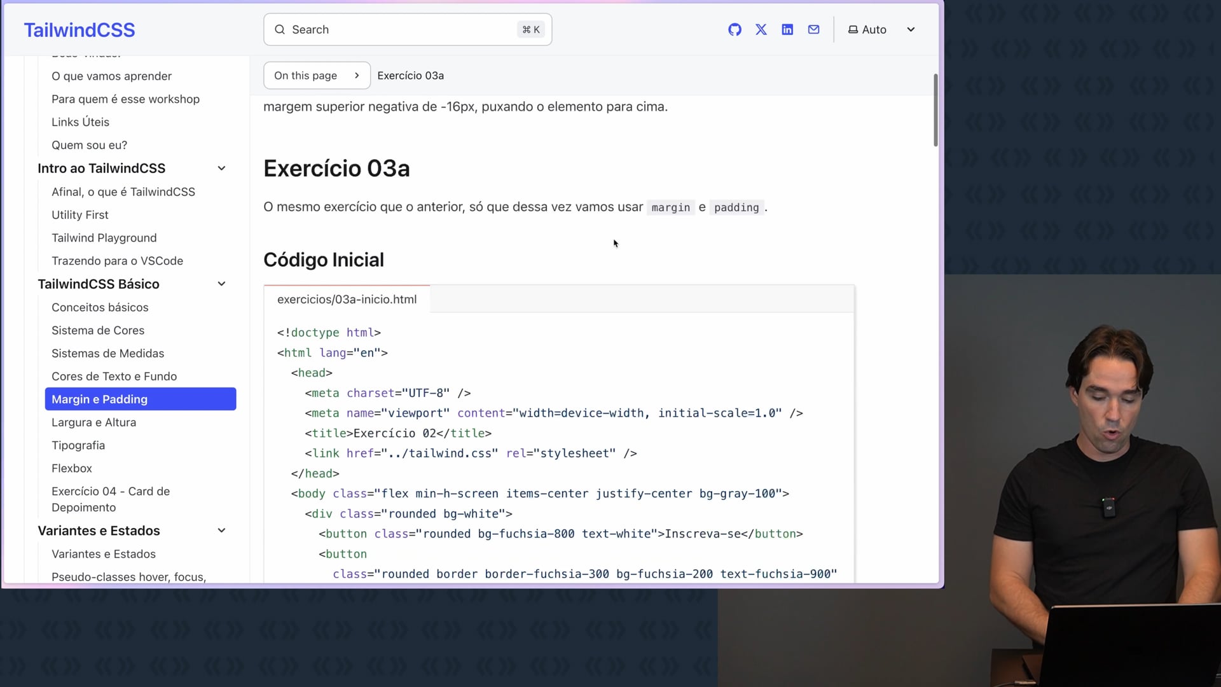Go to Links Úteis page
The width and height of the screenshot is (1221, 687).
(x=80, y=122)
